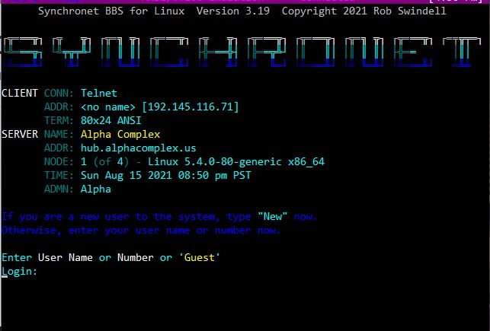Click the 'Alpha Complex' server name
Image resolution: width=490 pixels, height=331 pixels.
pyautogui.click(x=120, y=135)
